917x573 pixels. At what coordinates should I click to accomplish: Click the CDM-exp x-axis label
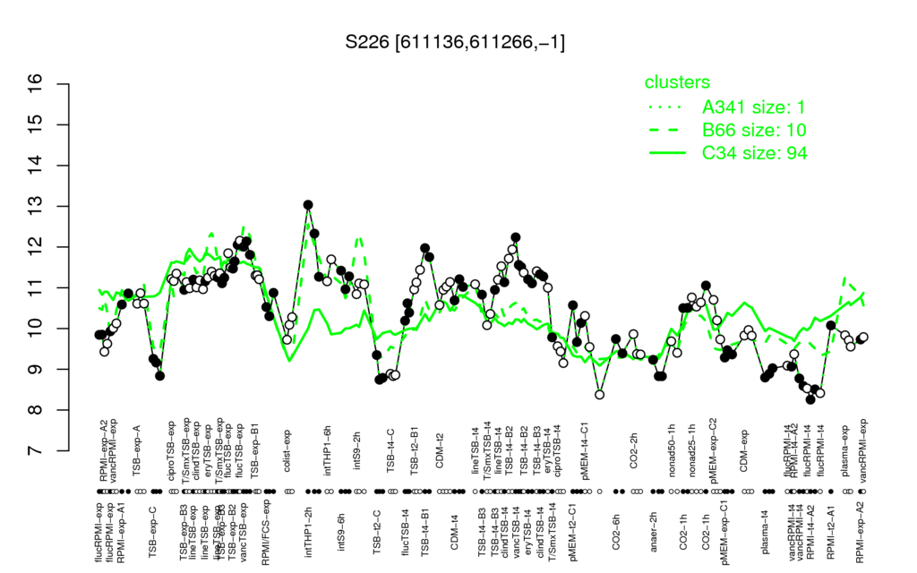tap(744, 451)
